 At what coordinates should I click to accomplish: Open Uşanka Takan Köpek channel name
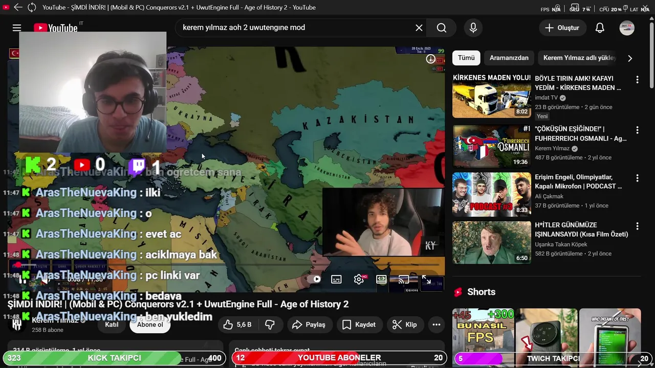561,244
